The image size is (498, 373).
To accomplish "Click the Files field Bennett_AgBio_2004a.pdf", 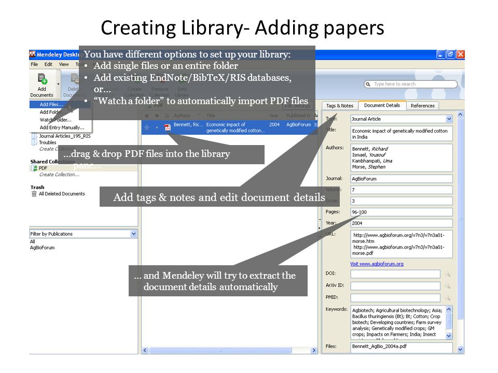I will click(402, 347).
